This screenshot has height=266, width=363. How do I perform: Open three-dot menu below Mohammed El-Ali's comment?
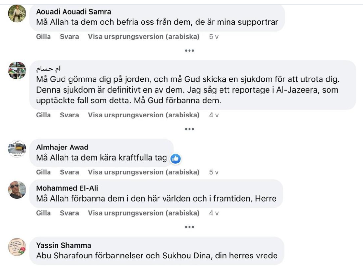point(189,227)
